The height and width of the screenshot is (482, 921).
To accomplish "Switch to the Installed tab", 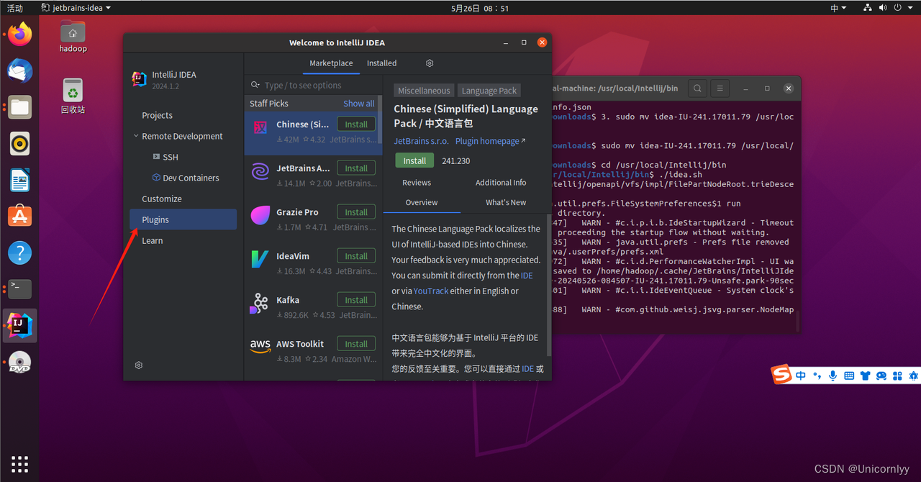I will 381,63.
